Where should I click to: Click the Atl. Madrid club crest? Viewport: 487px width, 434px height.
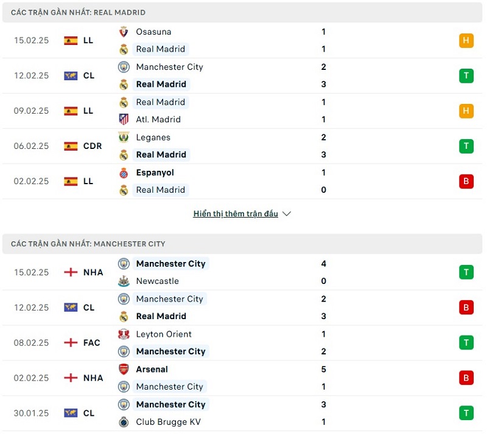point(124,119)
